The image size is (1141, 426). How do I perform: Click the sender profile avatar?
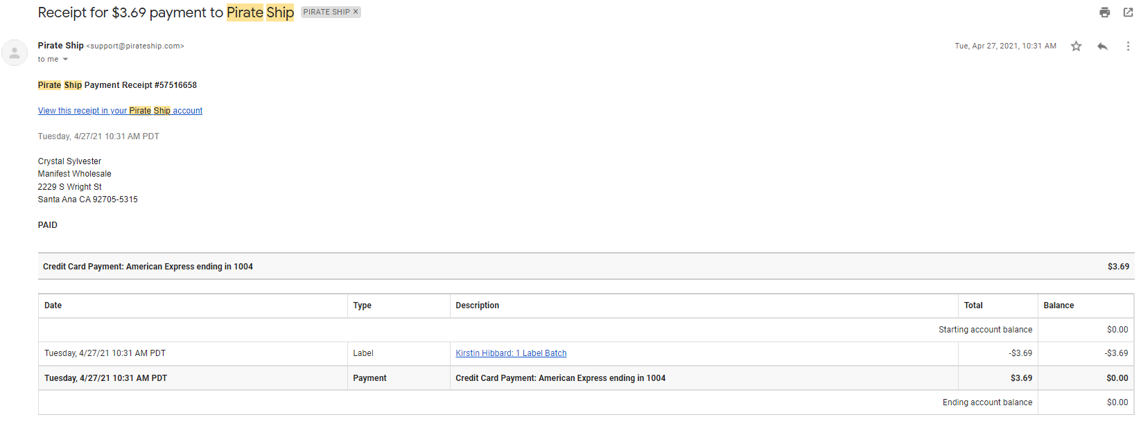point(15,53)
